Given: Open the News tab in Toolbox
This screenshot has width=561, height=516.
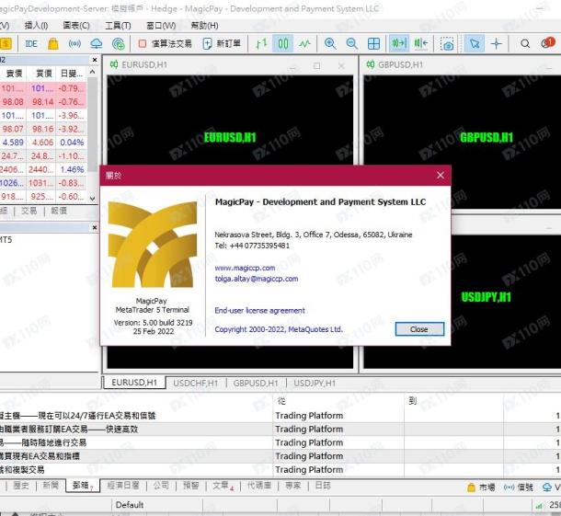Looking at the screenshot, I should click(51, 486).
